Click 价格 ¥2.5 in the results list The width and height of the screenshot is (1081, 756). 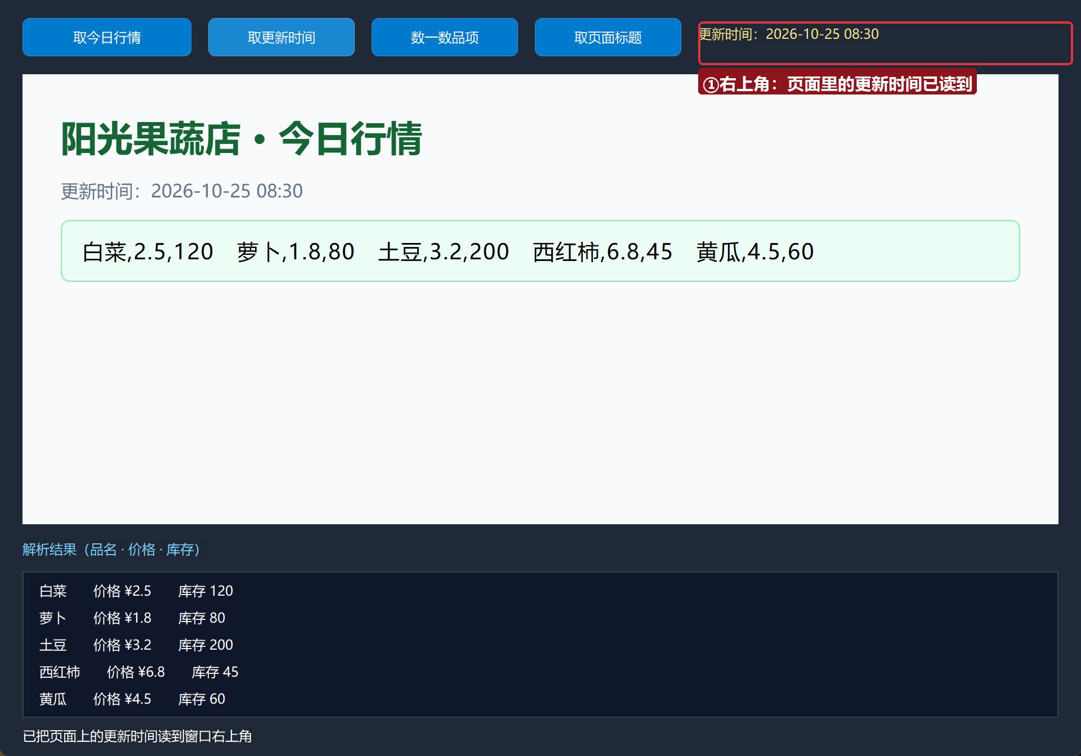[122, 591]
